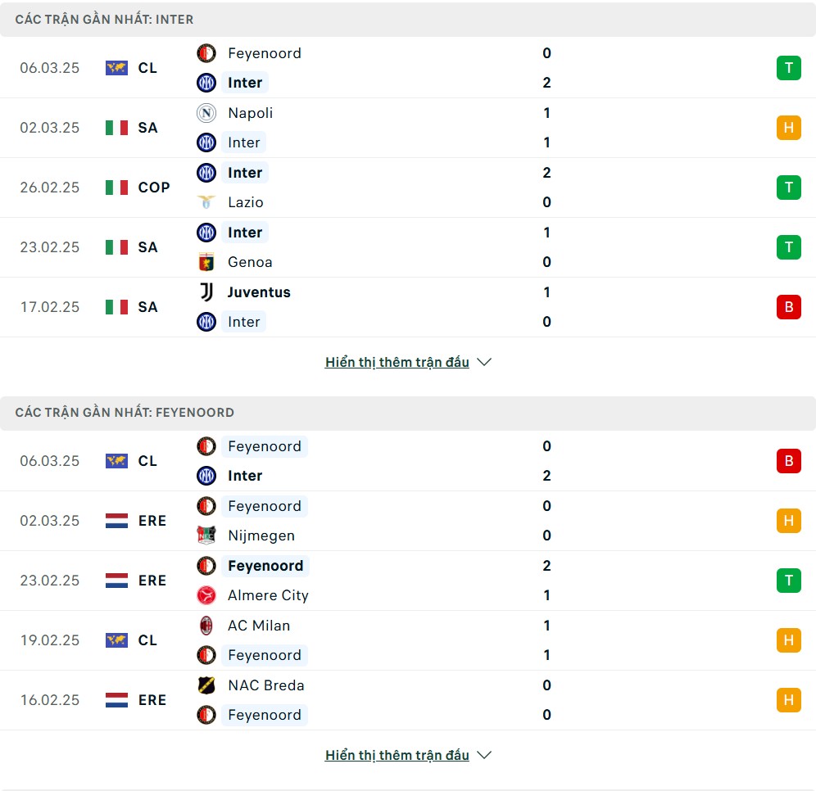
Task: Select the 'Các trận gần nhất: Feyenoord' header
Action: tap(408, 413)
